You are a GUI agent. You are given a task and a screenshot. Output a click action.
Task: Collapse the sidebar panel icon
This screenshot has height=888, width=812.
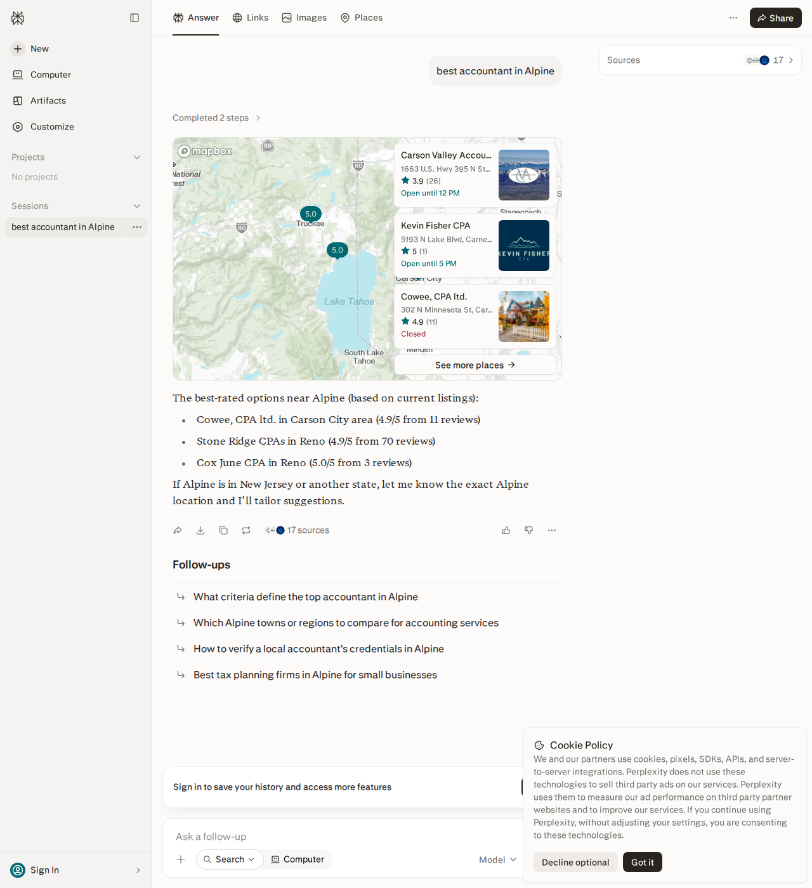134,18
